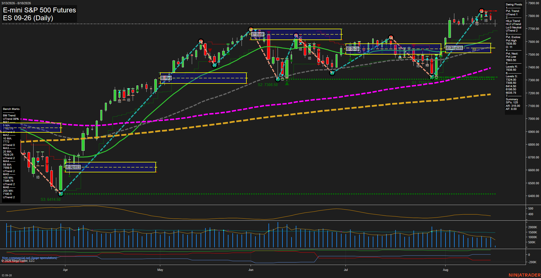Open the 'Swing Pivots' panel header
Viewport: 541px width, 278px height.
[514, 5]
